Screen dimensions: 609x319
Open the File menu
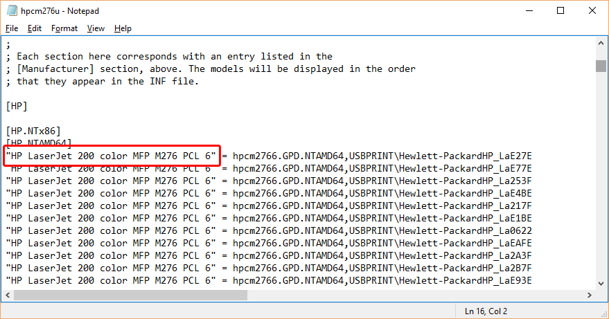click(12, 28)
